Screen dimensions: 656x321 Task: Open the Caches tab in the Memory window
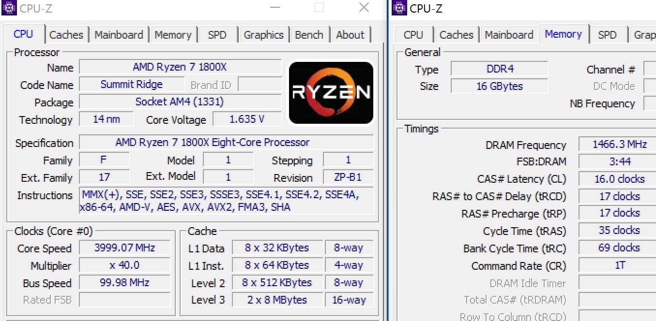456,35
